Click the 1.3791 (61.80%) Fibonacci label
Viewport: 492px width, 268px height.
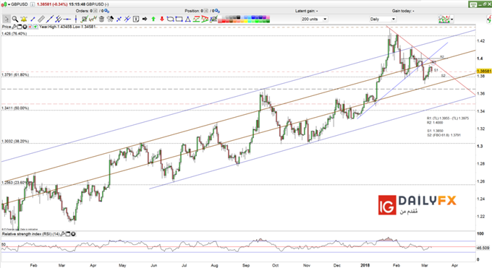[x=15, y=75]
